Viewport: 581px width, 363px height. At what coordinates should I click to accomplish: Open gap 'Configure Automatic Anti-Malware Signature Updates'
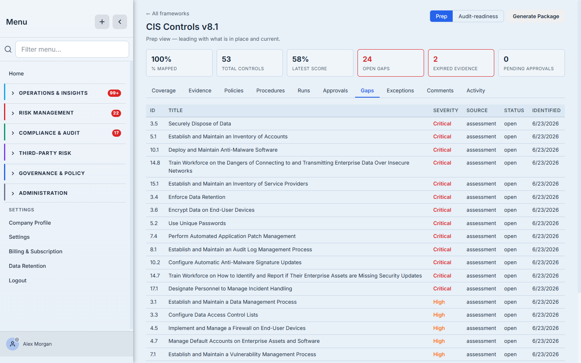coord(235,263)
